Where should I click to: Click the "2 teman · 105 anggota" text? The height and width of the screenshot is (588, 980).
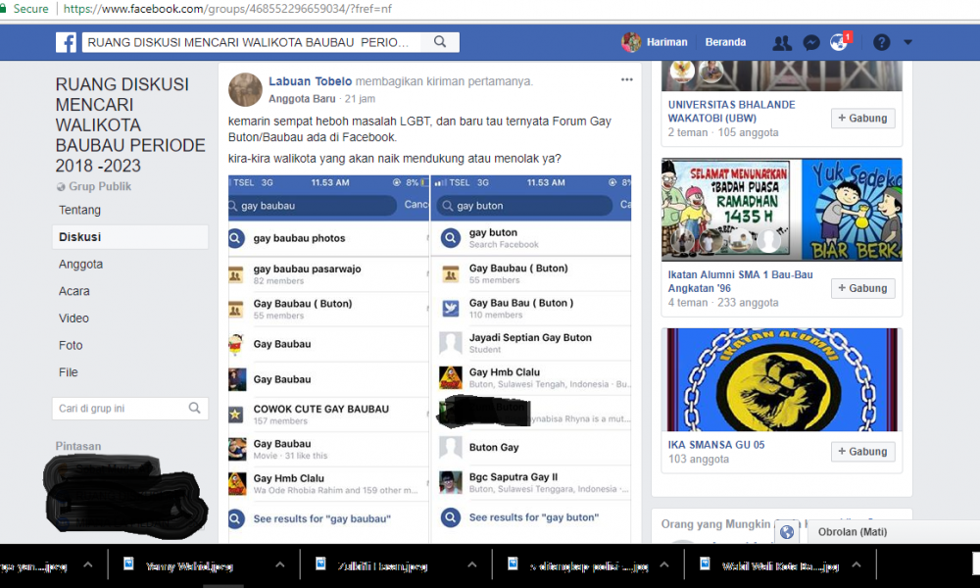[x=723, y=132]
